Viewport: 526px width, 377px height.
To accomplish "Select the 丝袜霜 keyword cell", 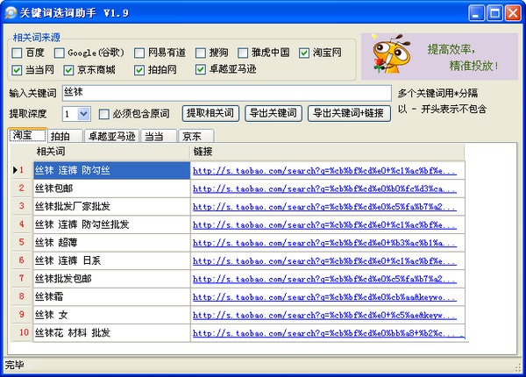I will click(111, 297).
